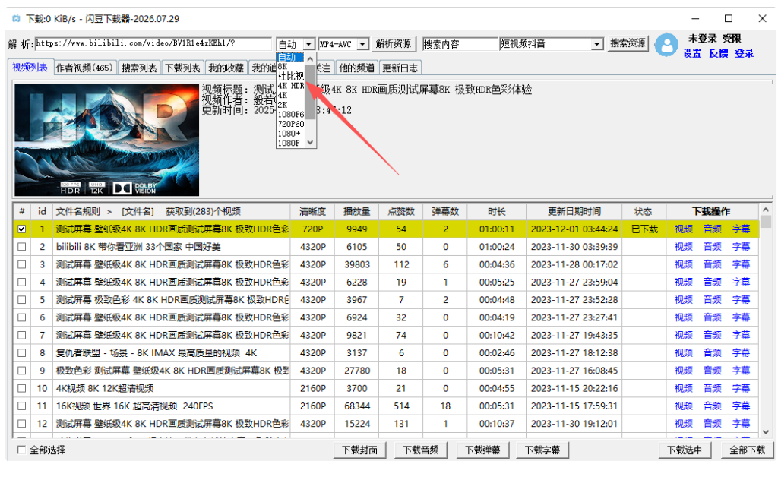Select the checkbox for row 10 4K视频
The height and width of the screenshot is (483, 778).
click(22, 388)
